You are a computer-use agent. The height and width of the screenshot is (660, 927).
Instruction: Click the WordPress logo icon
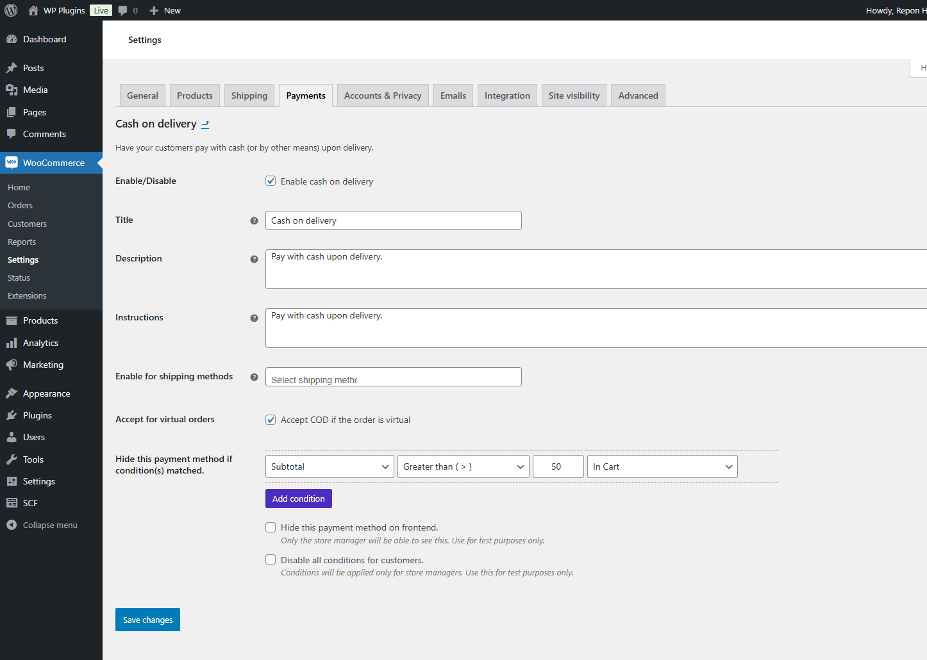11,10
